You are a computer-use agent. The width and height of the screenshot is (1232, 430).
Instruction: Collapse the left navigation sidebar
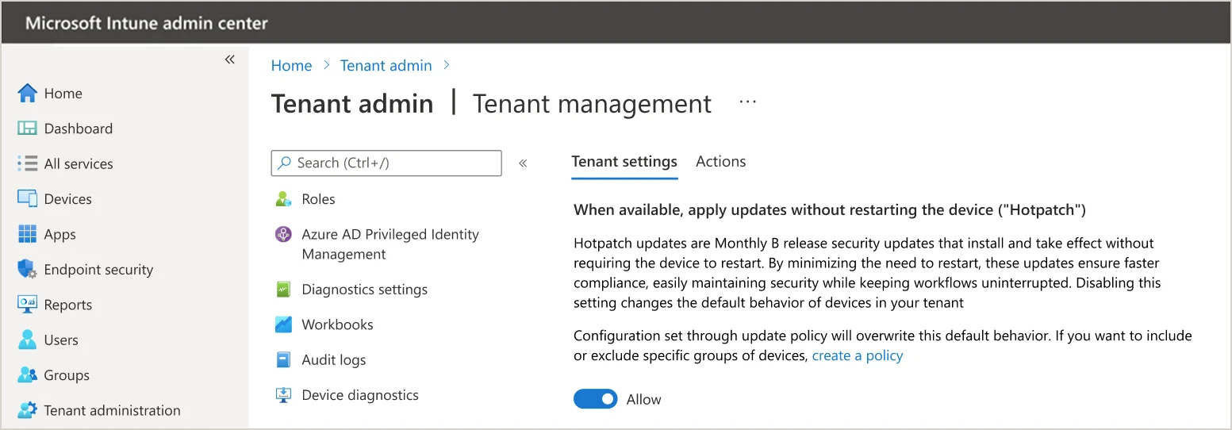229,60
